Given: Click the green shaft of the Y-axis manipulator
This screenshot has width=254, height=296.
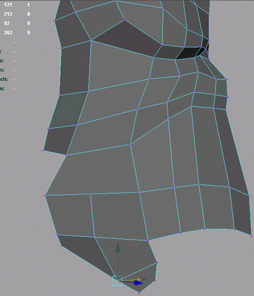Looking at the screenshot, I should 118,264.
